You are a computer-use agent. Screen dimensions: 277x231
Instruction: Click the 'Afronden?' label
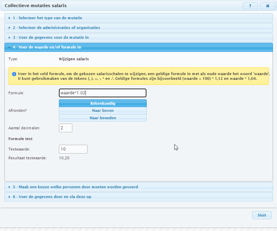18,111
